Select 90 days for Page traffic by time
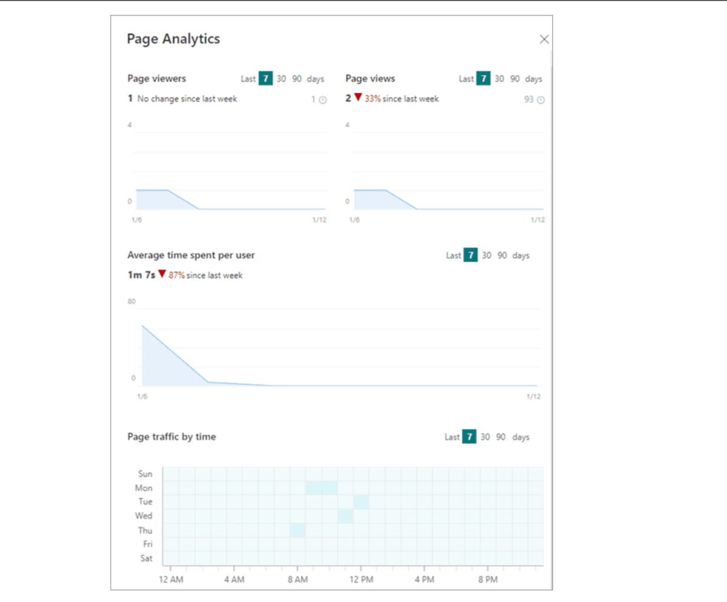 coord(501,436)
